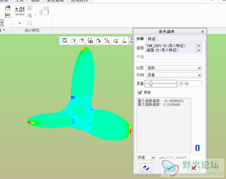Toggle the 更新 checkbox
This screenshot has height=179, width=226.
[140, 93]
